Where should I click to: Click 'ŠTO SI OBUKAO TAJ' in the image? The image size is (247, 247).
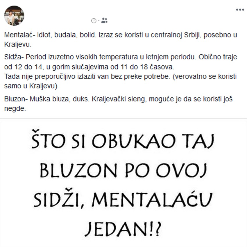[x=123, y=139]
